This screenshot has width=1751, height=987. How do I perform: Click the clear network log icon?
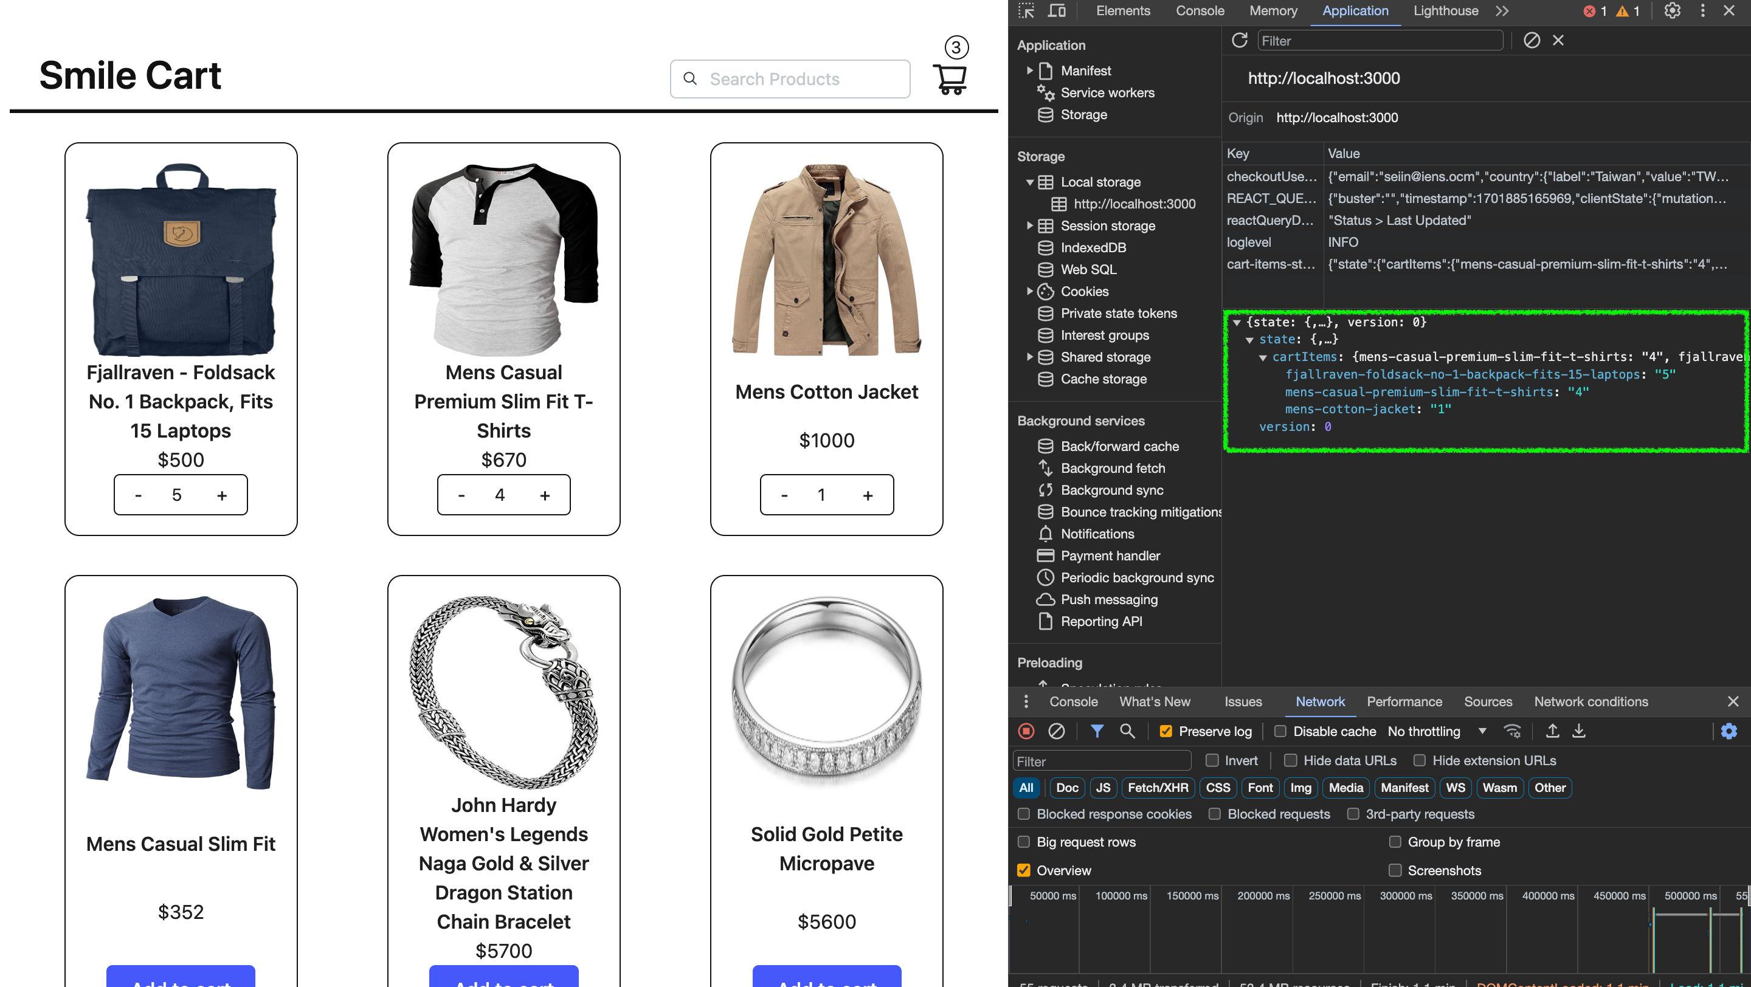pyautogui.click(x=1057, y=731)
